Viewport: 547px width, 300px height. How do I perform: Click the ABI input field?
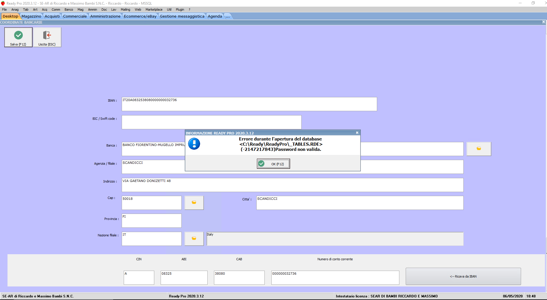184,278
